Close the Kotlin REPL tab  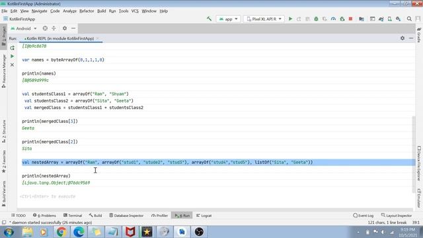tap(98, 38)
